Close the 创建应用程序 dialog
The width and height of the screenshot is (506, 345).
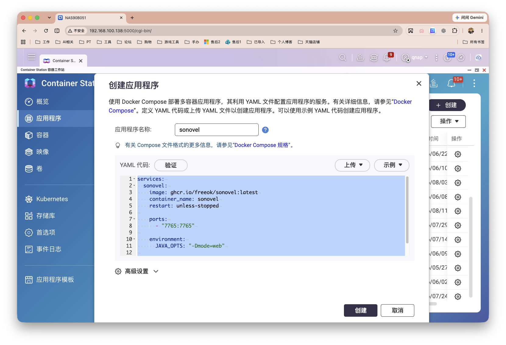419,83
